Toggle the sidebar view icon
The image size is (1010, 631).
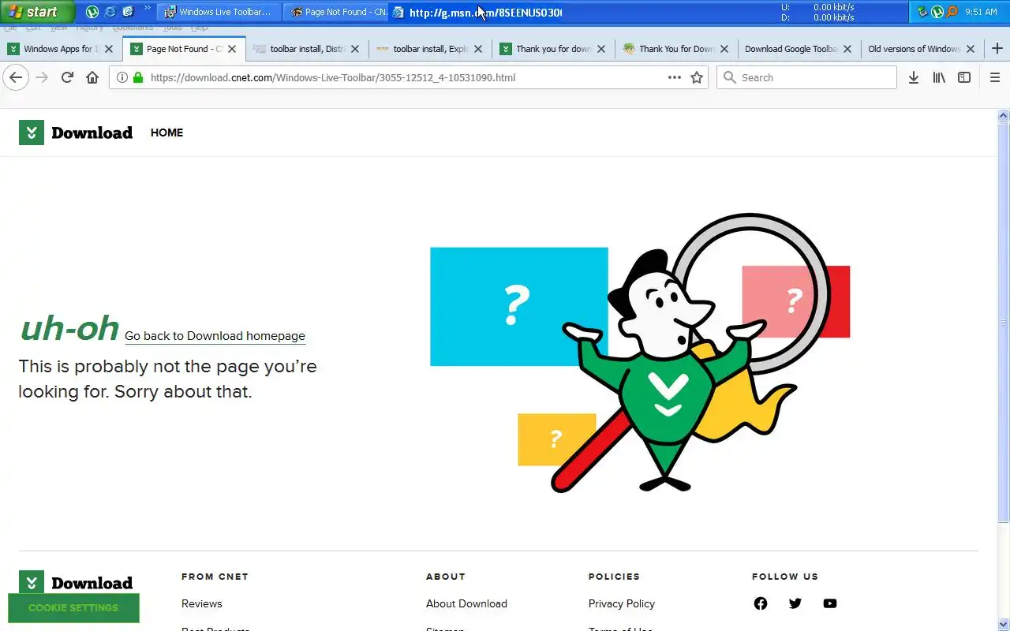coord(964,77)
